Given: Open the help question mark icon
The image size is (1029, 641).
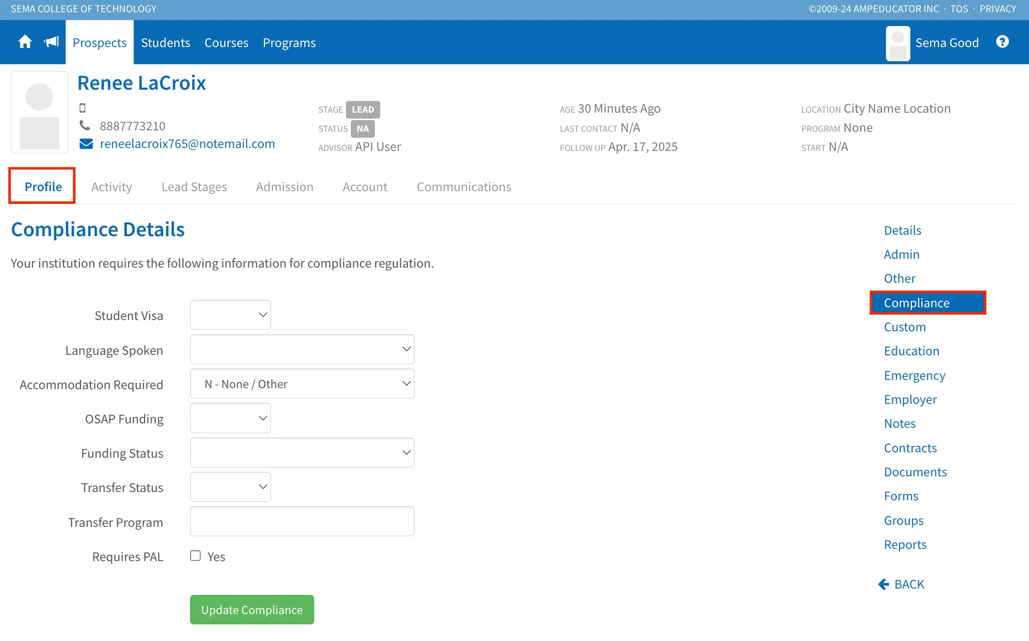Looking at the screenshot, I should [x=1003, y=42].
